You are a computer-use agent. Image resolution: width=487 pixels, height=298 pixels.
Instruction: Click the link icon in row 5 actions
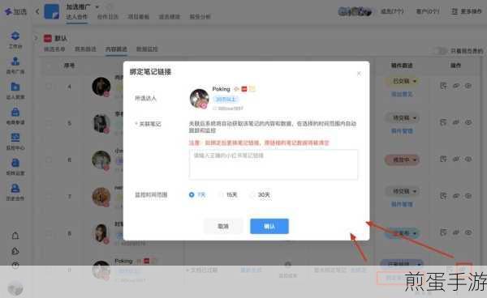coord(456,122)
